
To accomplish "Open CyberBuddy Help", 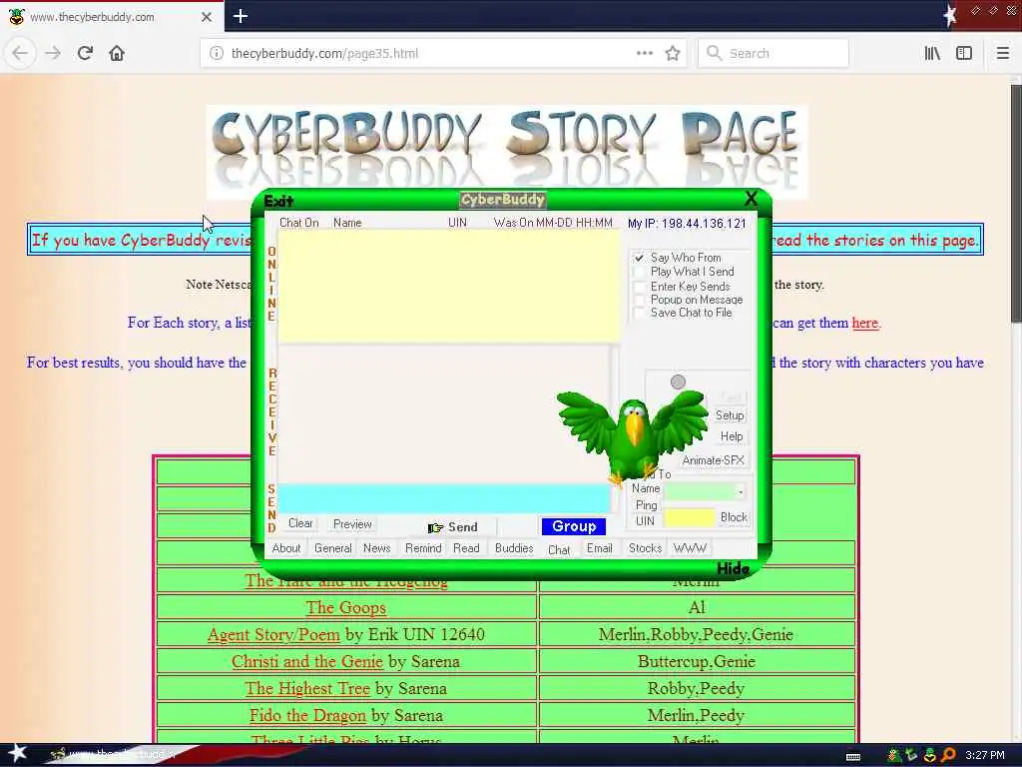I will pos(731,436).
